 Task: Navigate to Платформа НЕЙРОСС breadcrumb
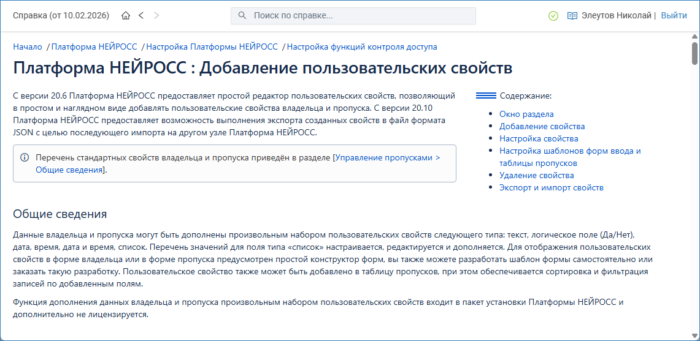94,47
